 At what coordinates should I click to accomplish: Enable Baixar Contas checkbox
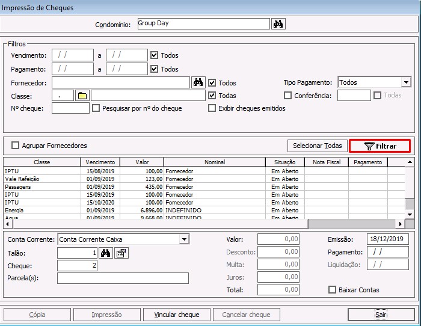(332, 290)
